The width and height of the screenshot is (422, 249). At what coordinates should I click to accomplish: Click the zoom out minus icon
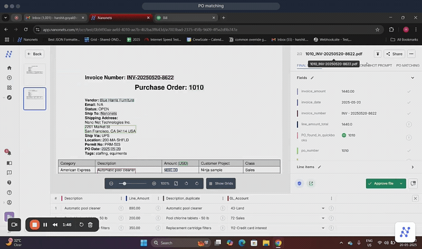[x=111, y=183]
